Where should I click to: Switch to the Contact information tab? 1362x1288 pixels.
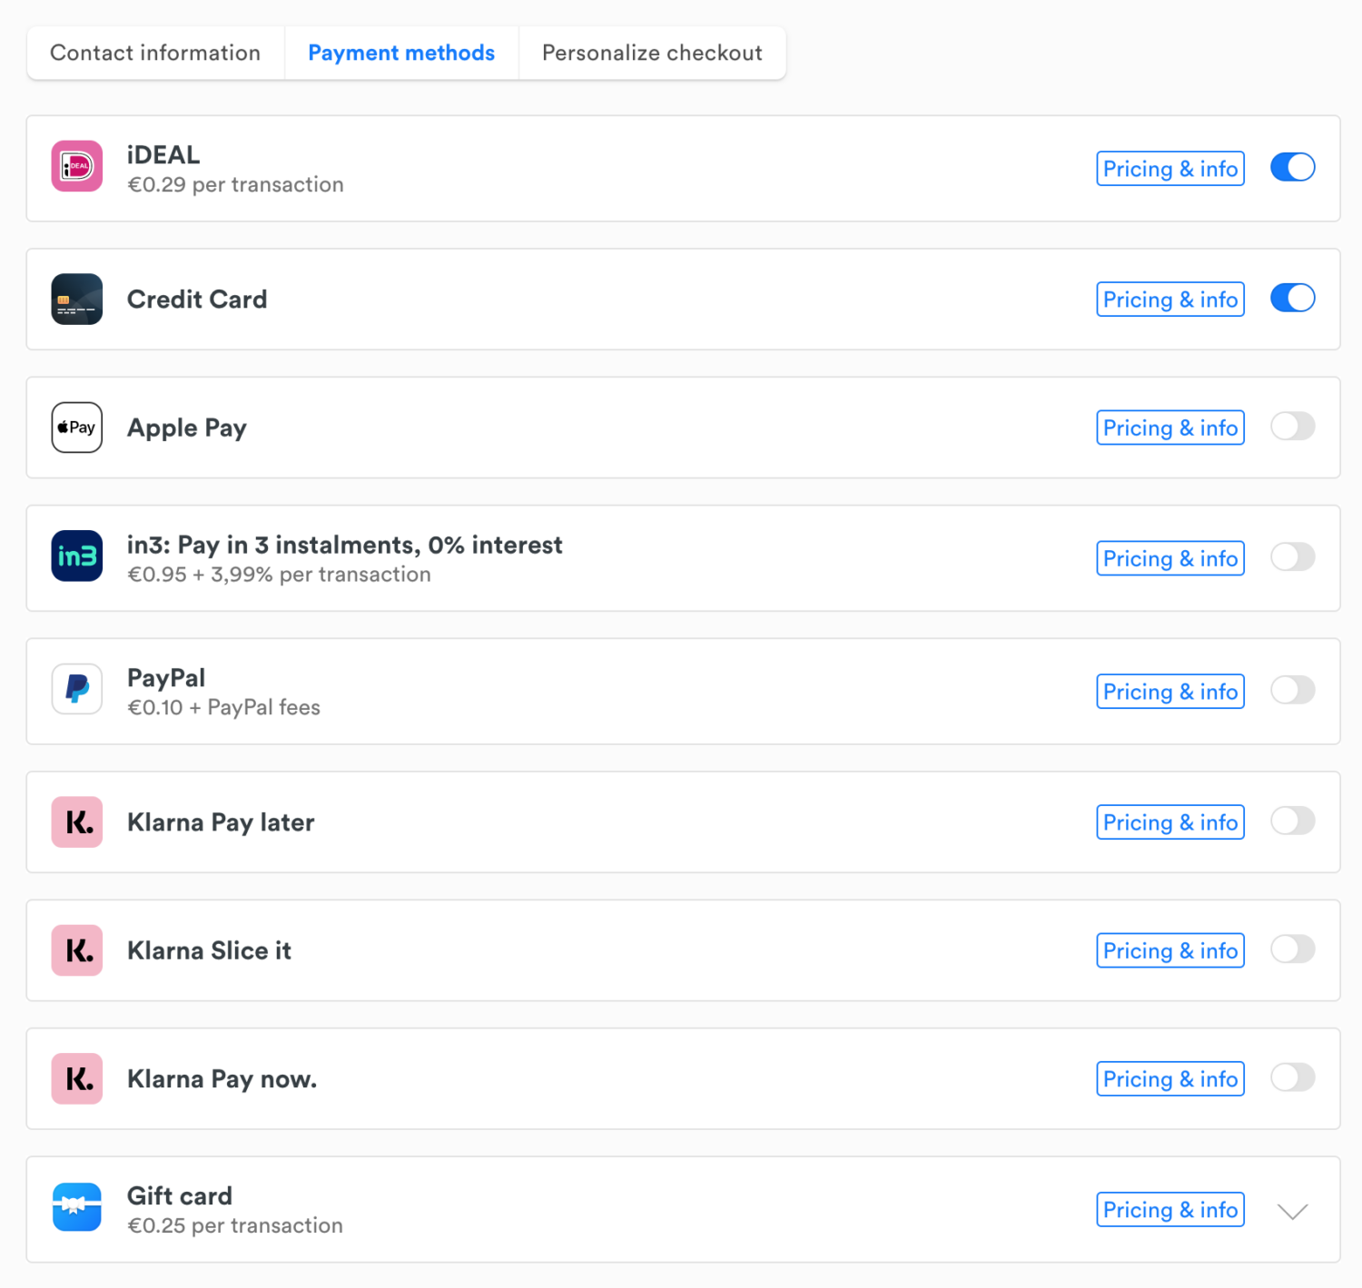[x=155, y=53]
